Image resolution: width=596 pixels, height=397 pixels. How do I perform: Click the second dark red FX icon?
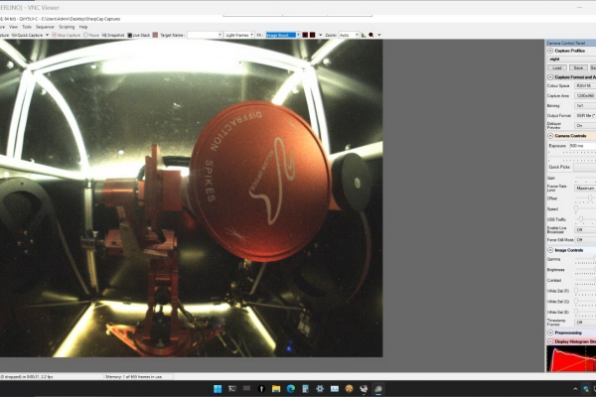(x=312, y=35)
